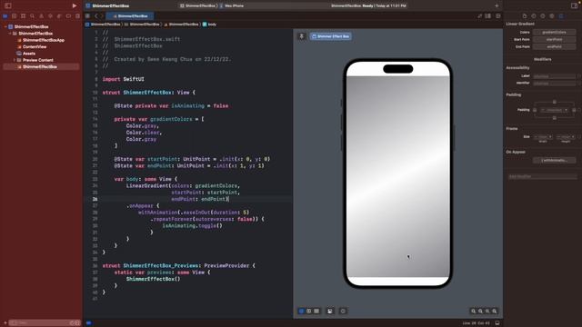Open the test navigator diamond icon

pos(50,16)
